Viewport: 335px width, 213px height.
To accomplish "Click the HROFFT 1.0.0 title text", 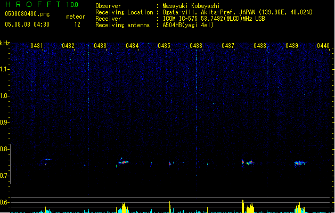I will click(x=42, y=4).
